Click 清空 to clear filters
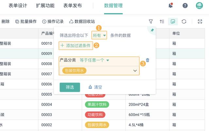 pyautogui.click(x=95, y=87)
